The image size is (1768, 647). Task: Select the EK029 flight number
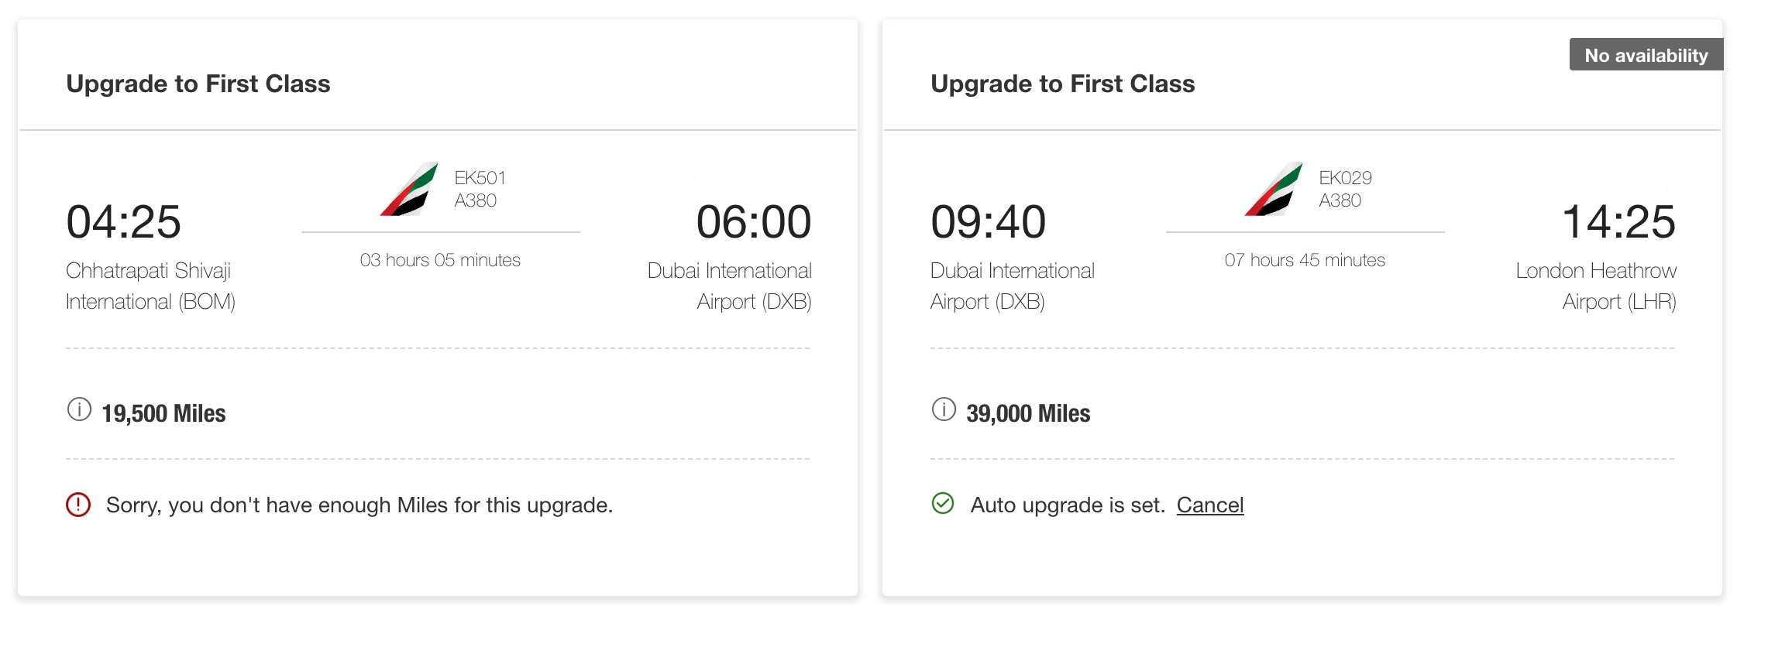click(1345, 178)
